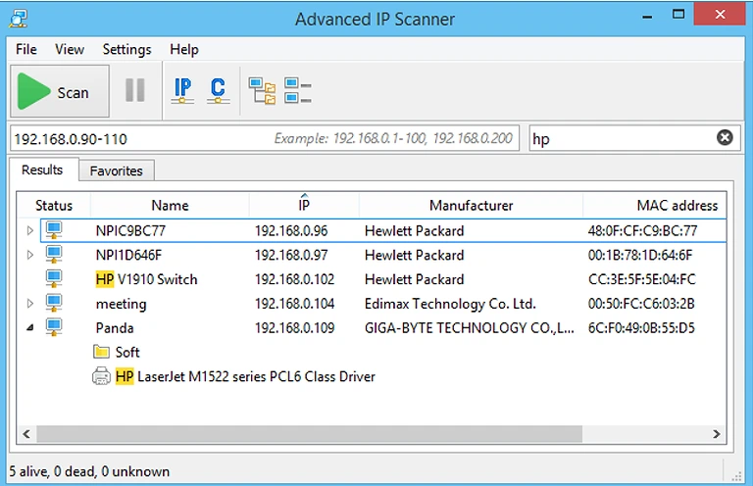The height and width of the screenshot is (486, 753).
Task: Clear the hp search filter
Action: [x=725, y=138]
